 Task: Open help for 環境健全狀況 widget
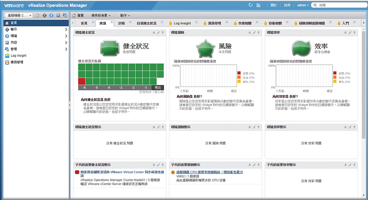163,33
